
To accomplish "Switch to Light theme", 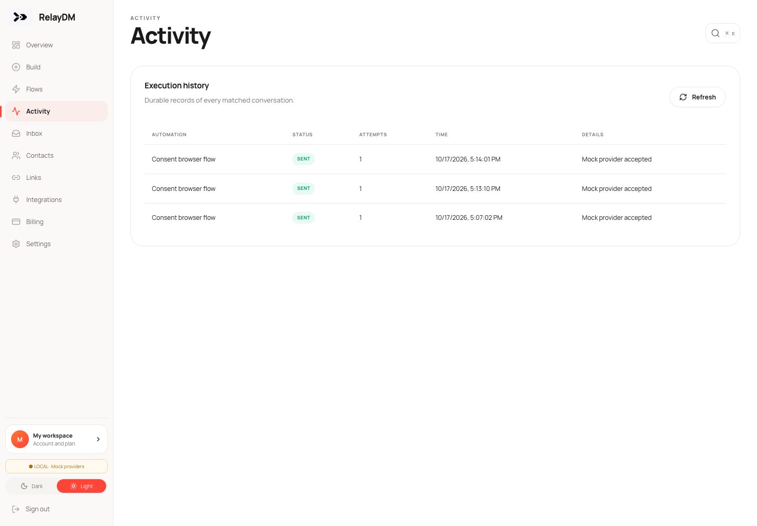I will (81, 487).
